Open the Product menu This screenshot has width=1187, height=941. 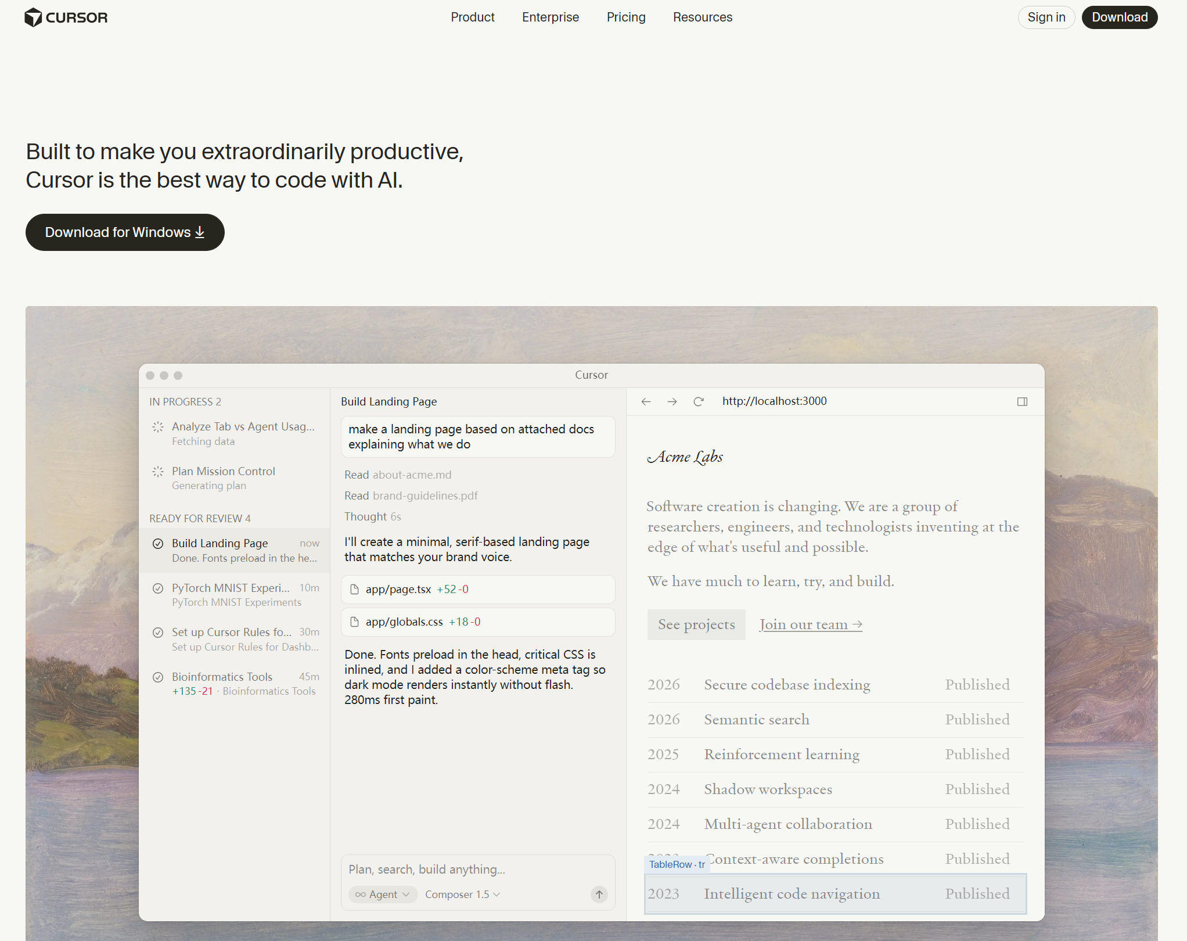[x=472, y=17]
